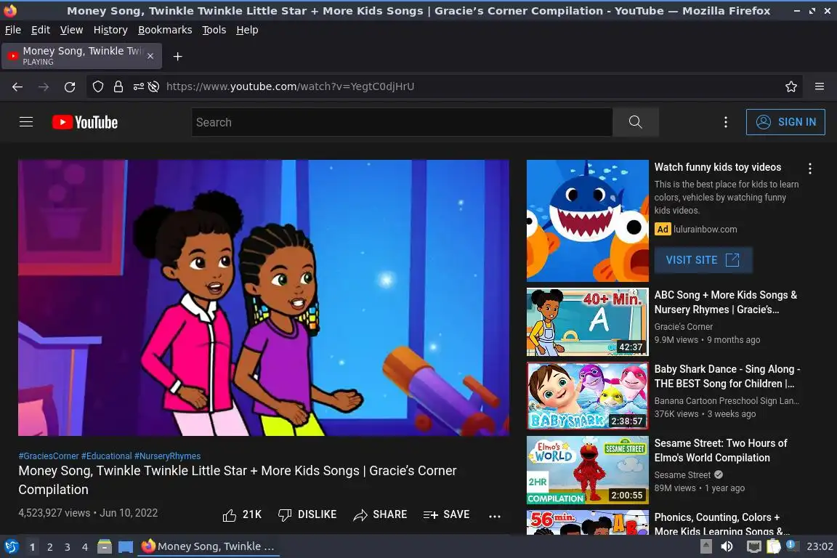
Task: Select Firefox window in taskbar
Action: coord(209,546)
